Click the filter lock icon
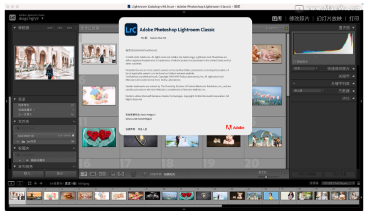The image size is (368, 217). (x=286, y=28)
